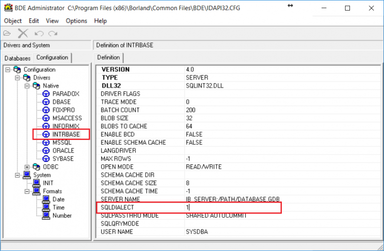Click the empty SQLQRYMODE value cell

[x=283, y=224]
